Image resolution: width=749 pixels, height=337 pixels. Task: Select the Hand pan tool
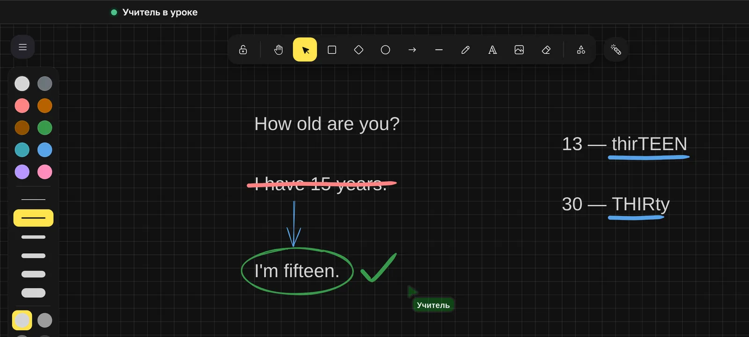tap(279, 50)
